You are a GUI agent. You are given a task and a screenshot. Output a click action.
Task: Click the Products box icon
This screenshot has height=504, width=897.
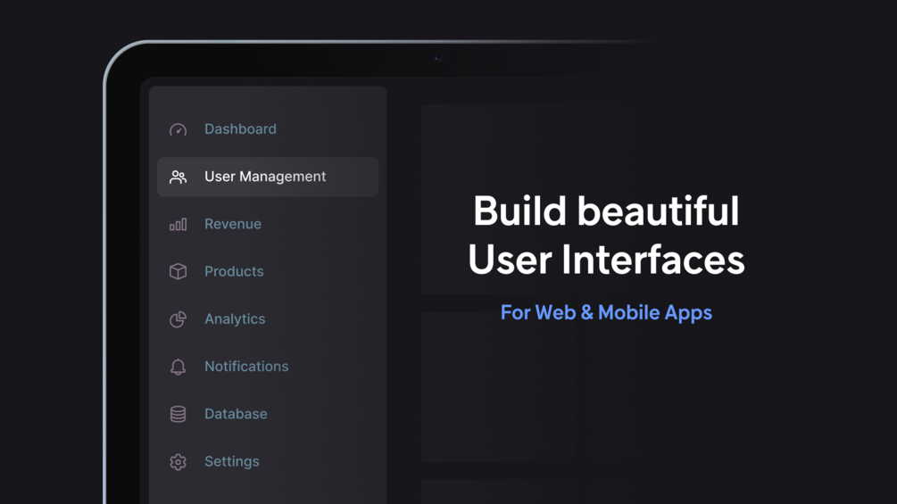click(x=178, y=271)
